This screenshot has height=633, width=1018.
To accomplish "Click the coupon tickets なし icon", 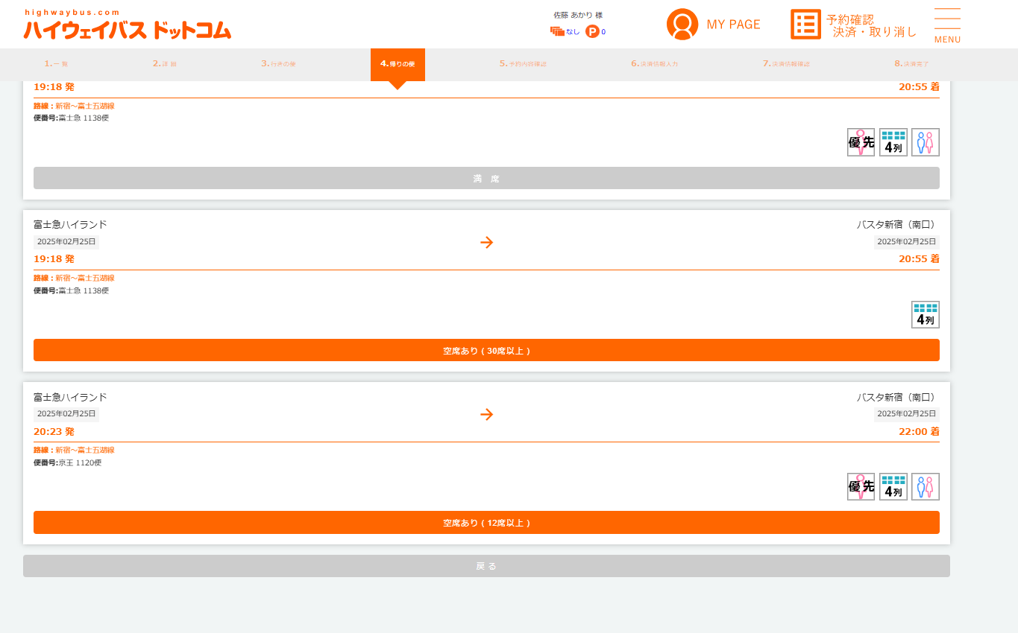I will pos(557,31).
